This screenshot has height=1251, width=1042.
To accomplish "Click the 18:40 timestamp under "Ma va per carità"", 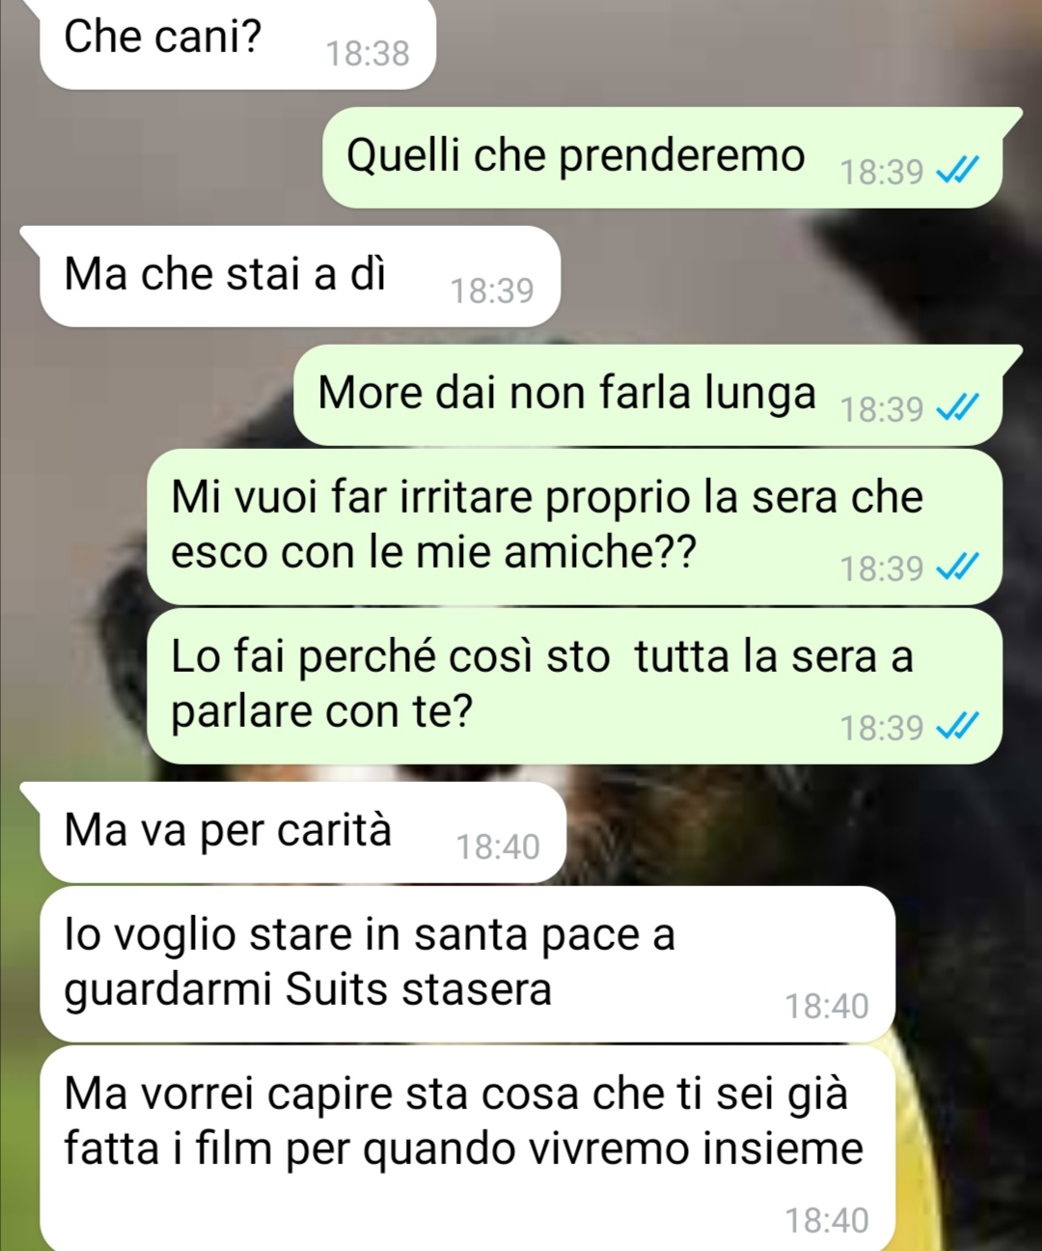I will click(x=498, y=847).
